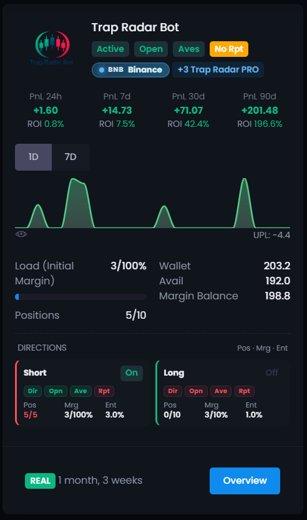This screenshot has height=520, width=307.
Task: Click the UPL: -4.4 label
Action: [271, 235]
